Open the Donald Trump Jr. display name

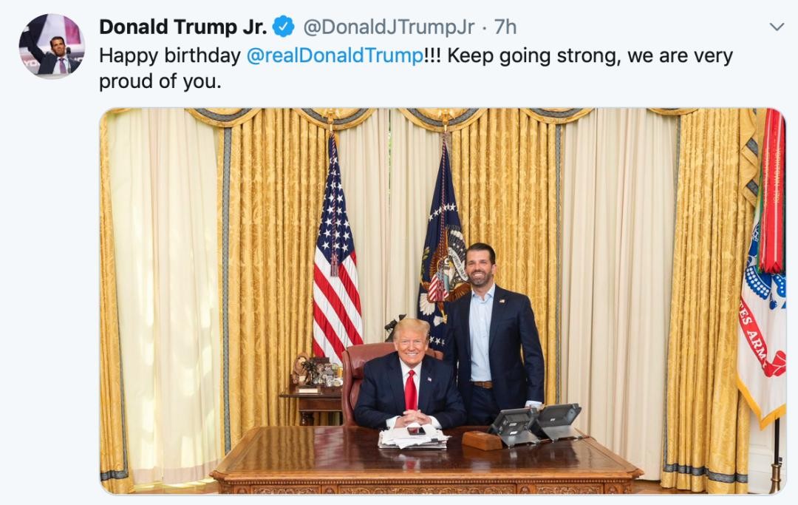(x=183, y=27)
